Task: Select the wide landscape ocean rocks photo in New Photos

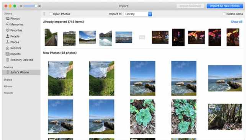Action: 225,78
